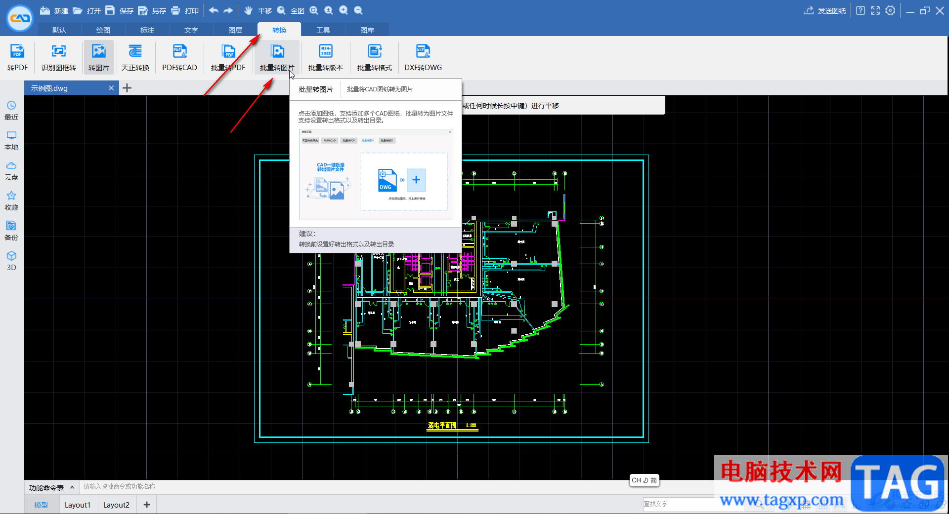Open 云盘 cloud drive in sidebar
The image size is (949, 514).
tap(11, 171)
